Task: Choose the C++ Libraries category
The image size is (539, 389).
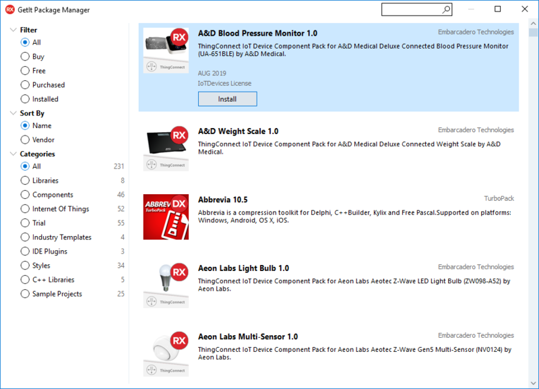Action: (25, 280)
